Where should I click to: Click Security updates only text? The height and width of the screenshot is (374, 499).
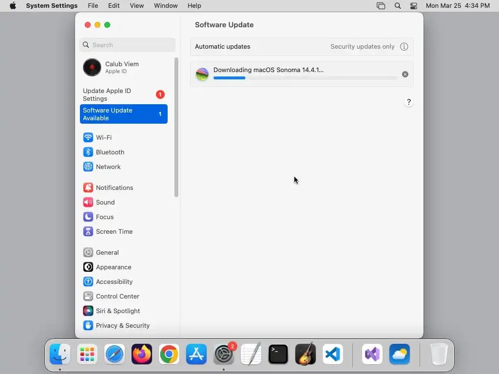click(x=363, y=47)
